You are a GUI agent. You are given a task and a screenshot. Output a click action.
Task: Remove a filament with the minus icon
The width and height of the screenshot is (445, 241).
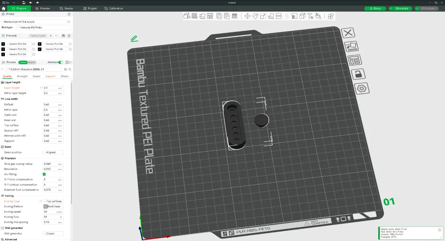(x=56, y=36)
